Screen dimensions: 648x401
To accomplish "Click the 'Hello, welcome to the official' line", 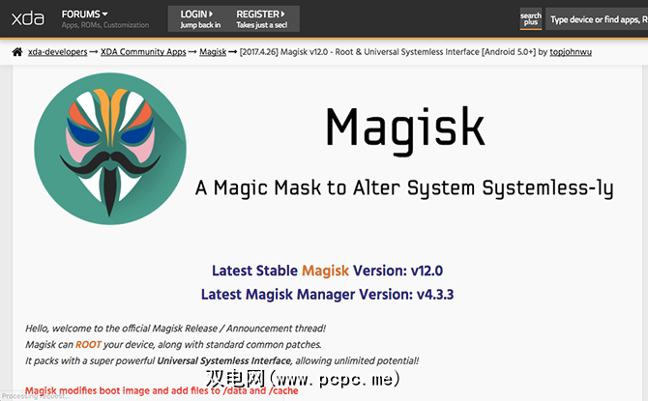I will [x=175, y=329].
